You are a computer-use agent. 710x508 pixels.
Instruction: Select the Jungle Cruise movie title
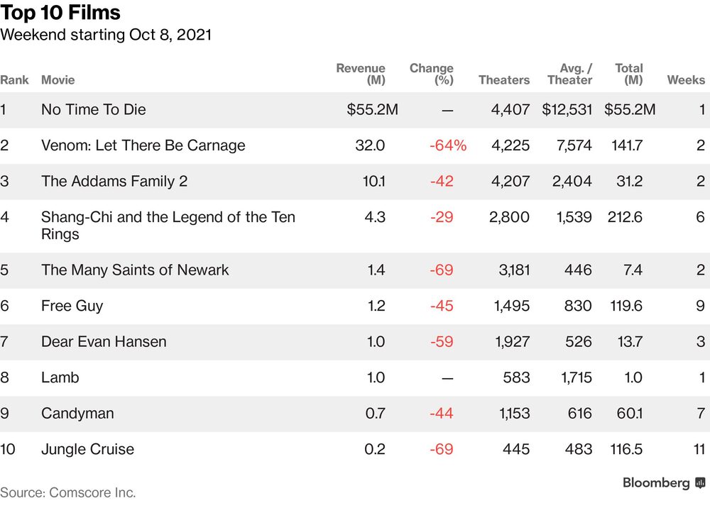point(87,449)
